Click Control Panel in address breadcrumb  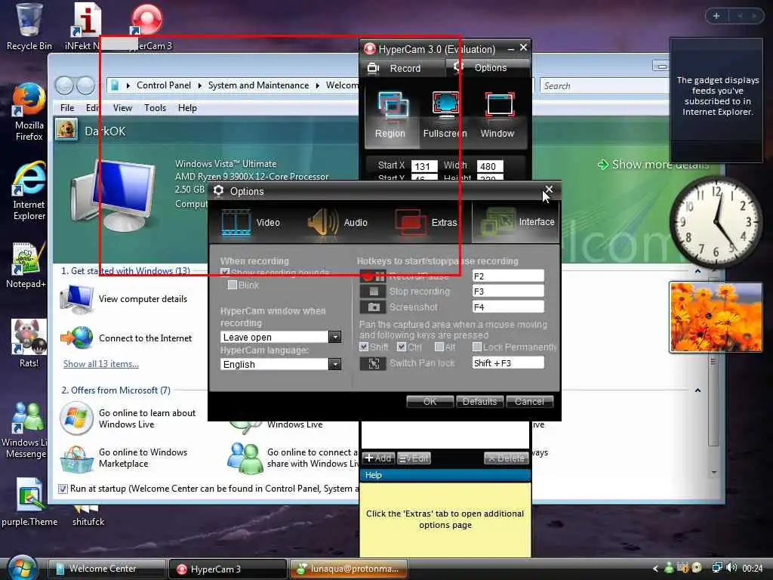coord(163,85)
